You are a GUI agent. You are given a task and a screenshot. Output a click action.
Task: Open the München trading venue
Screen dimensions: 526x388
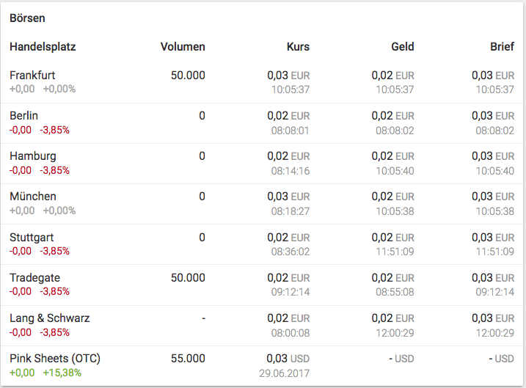click(x=33, y=197)
